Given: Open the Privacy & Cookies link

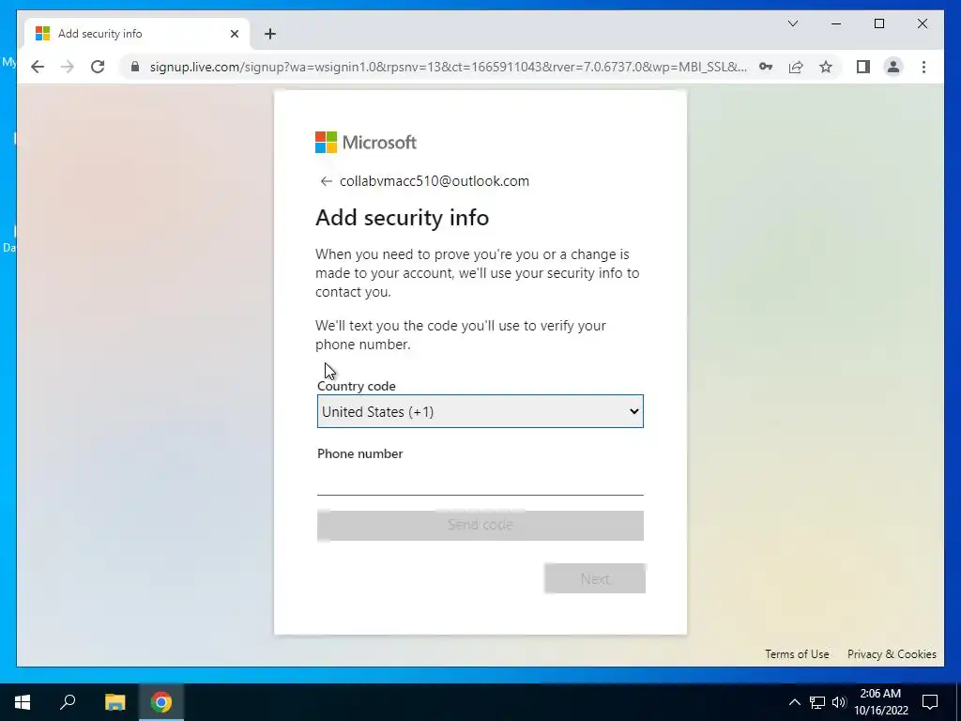Looking at the screenshot, I should 892,654.
